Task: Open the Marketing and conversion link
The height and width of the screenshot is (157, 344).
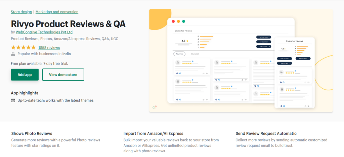Action: (x=57, y=12)
